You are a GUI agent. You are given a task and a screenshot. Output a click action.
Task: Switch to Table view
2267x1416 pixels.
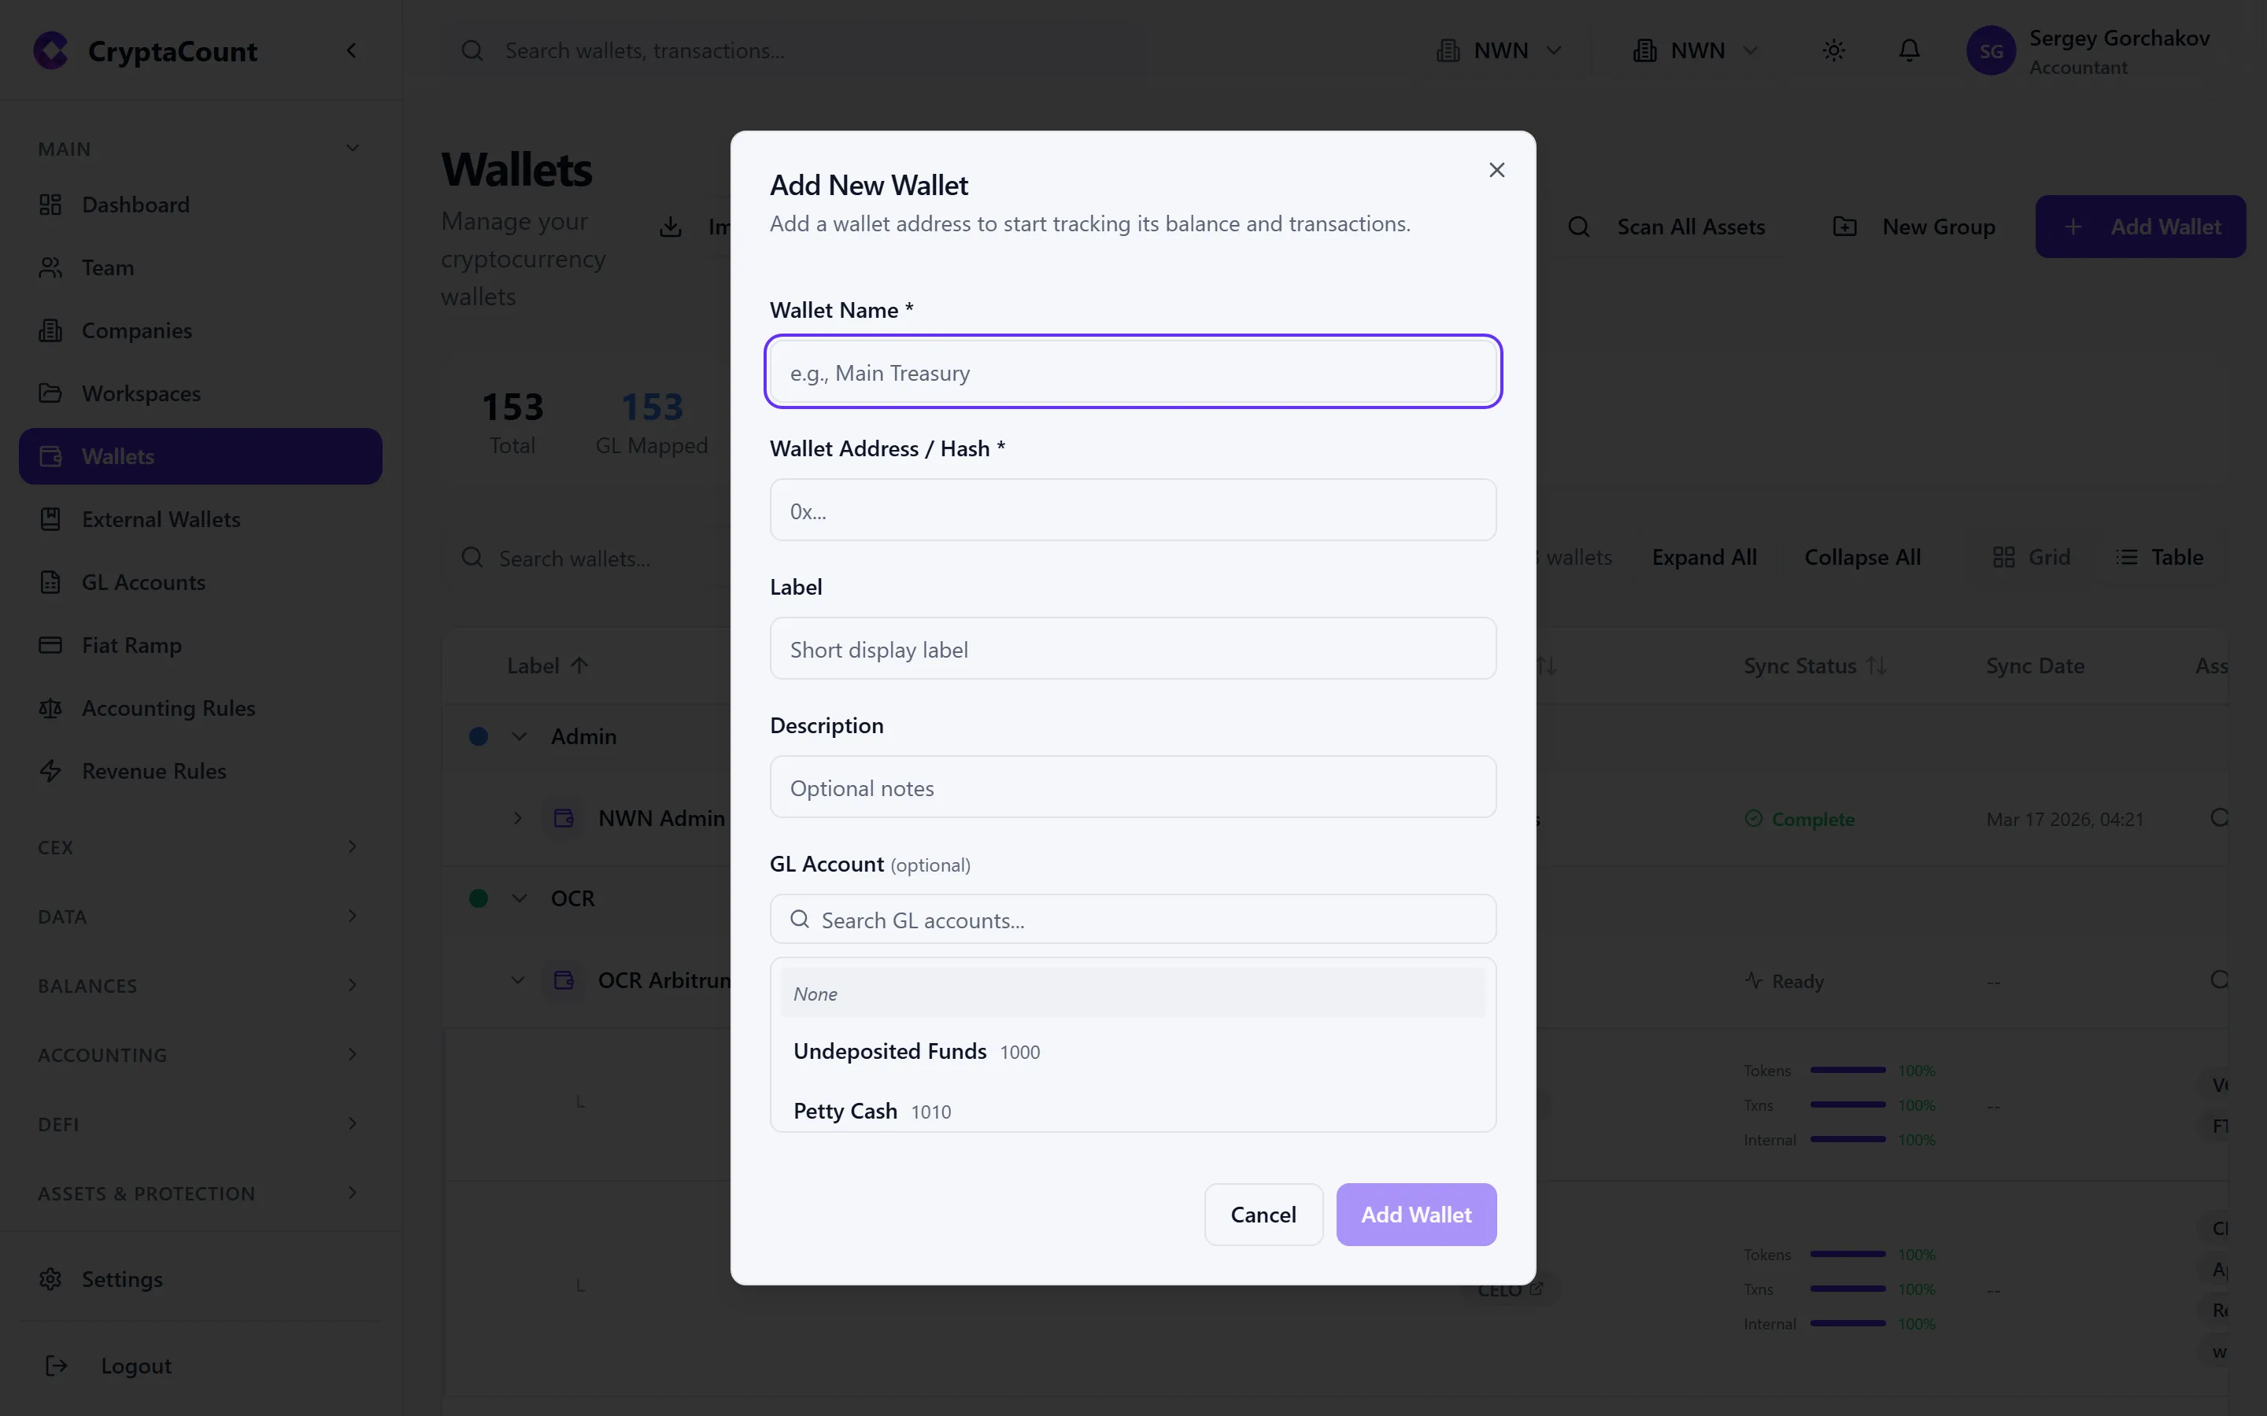click(x=2160, y=556)
